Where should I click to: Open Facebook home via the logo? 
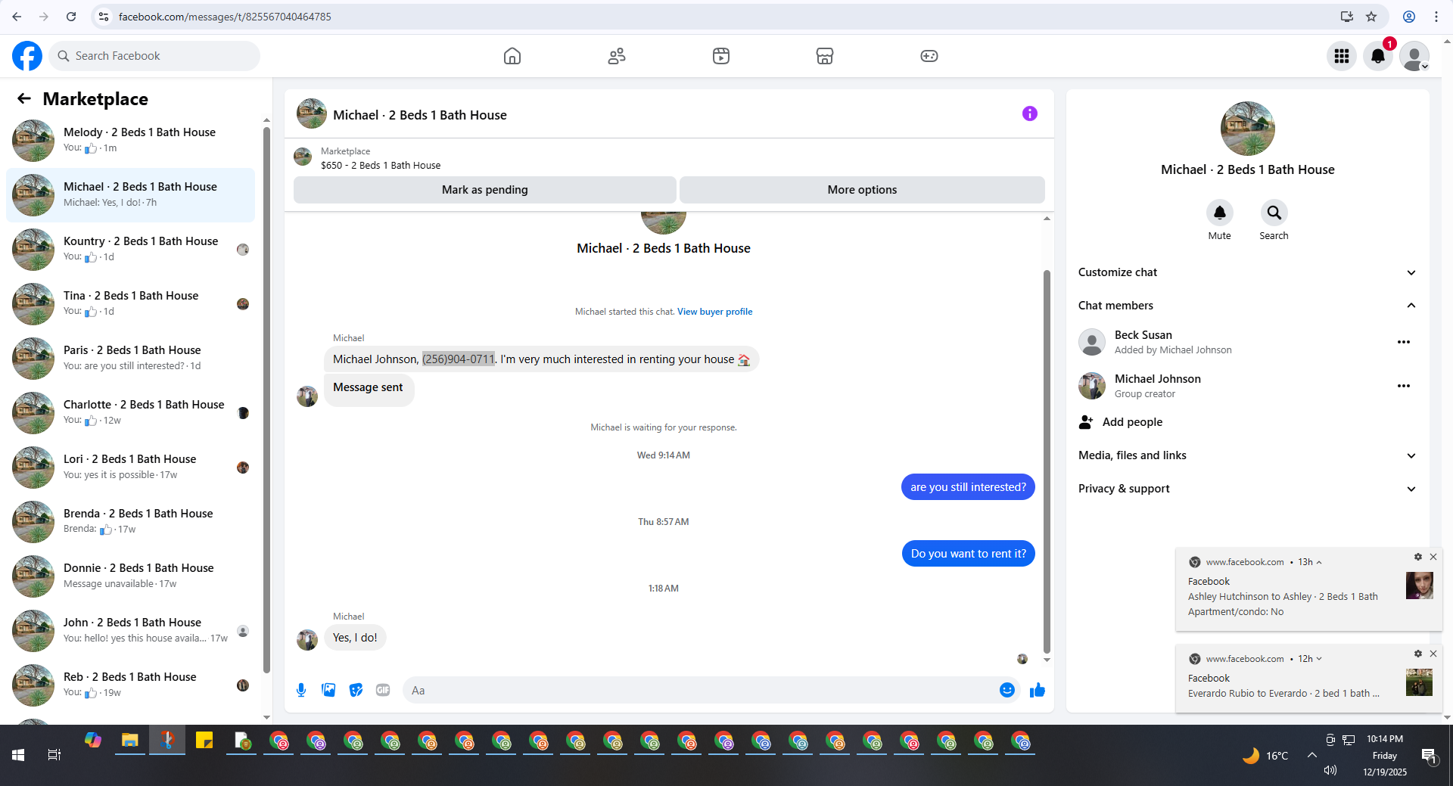[x=27, y=56]
